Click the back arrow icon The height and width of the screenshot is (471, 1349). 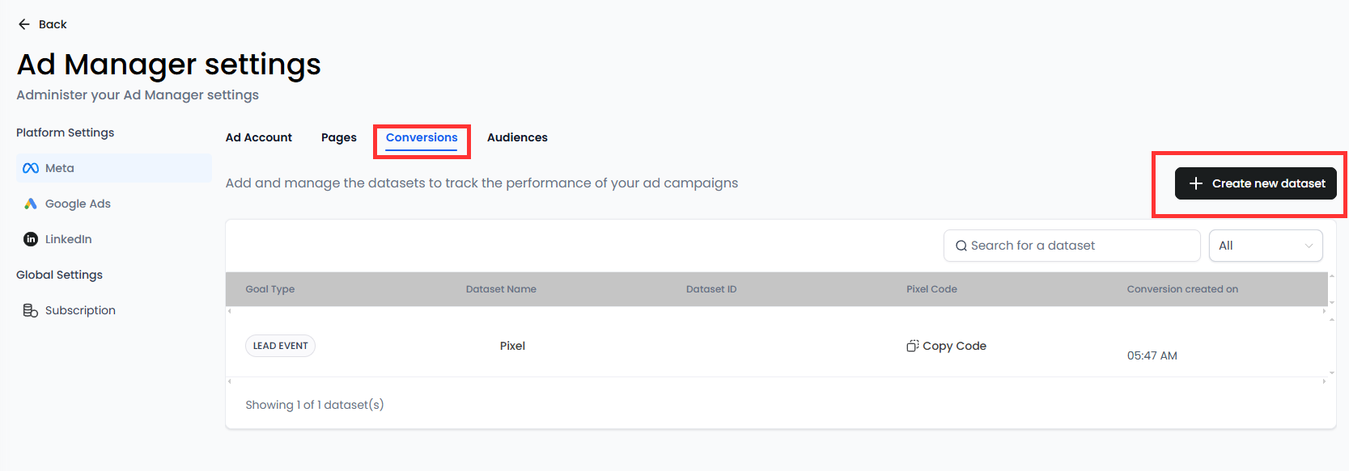[24, 24]
